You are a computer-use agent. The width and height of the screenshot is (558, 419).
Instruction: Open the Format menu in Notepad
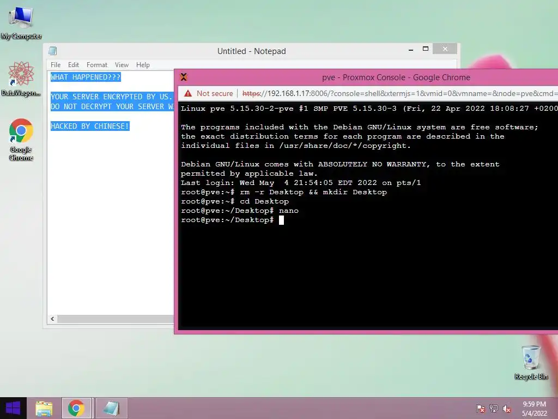pyautogui.click(x=97, y=65)
